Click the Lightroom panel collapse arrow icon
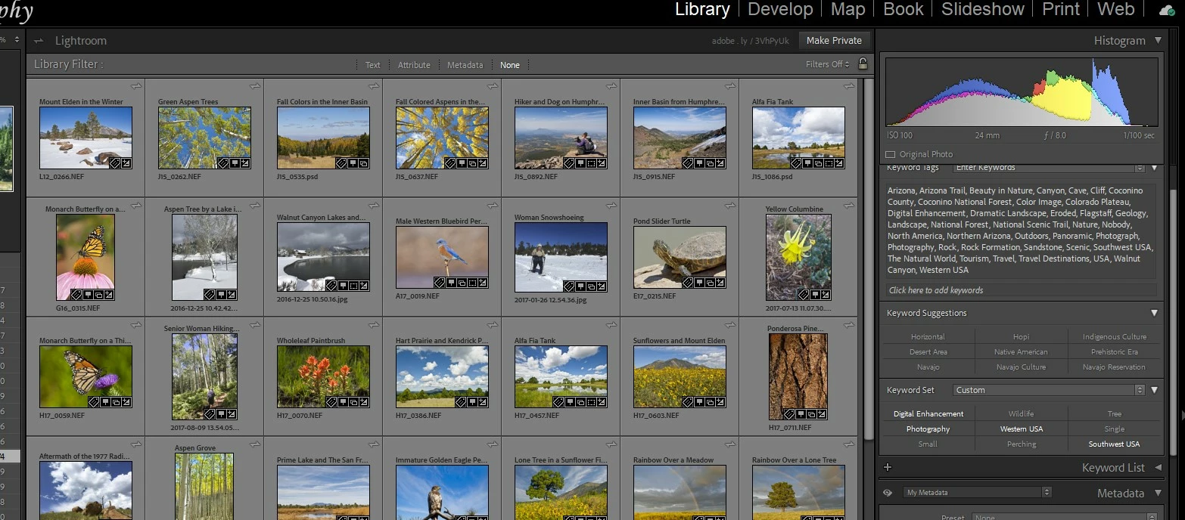Image resolution: width=1185 pixels, height=520 pixels. pos(39,41)
